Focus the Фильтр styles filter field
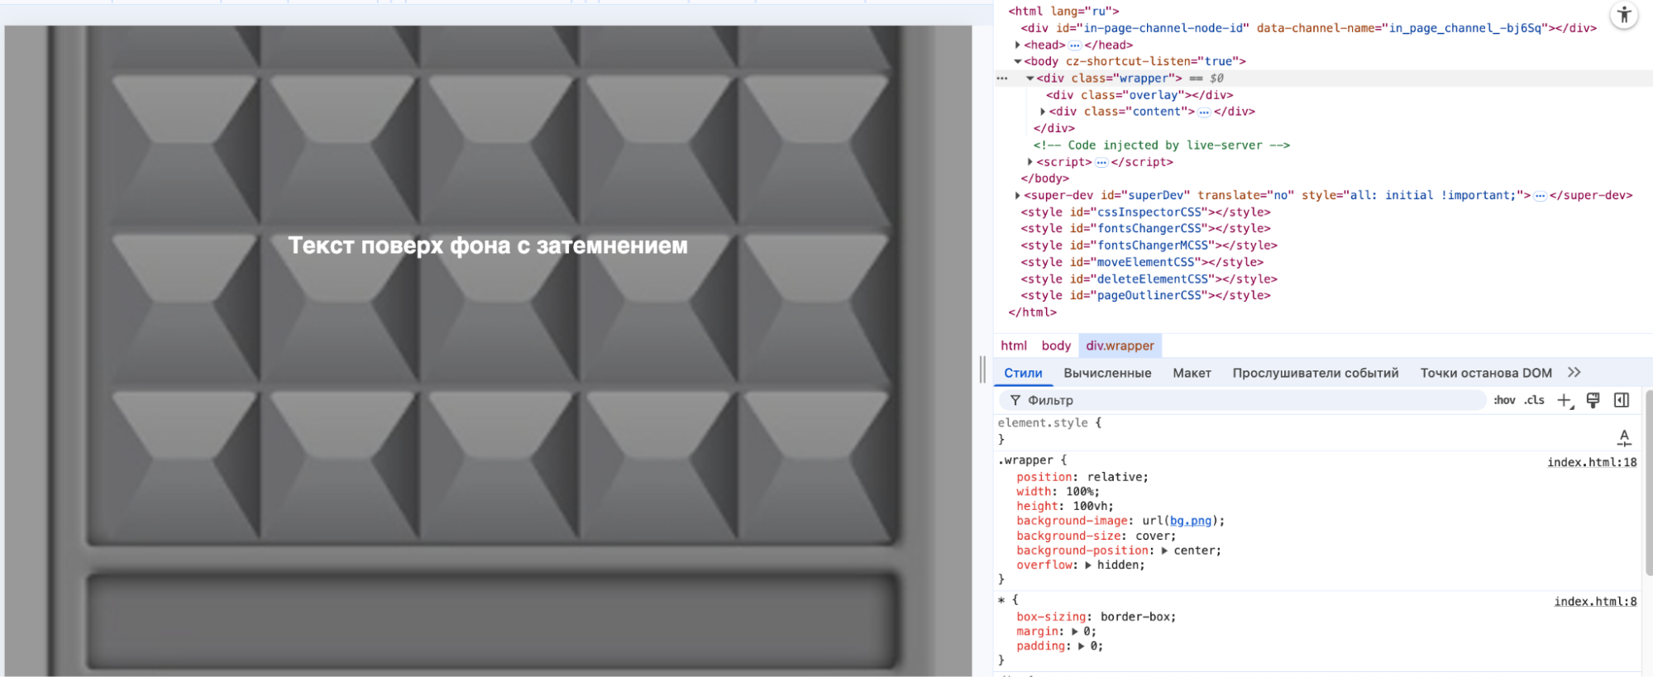Image resolution: width=1653 pixels, height=677 pixels. [x=1240, y=400]
